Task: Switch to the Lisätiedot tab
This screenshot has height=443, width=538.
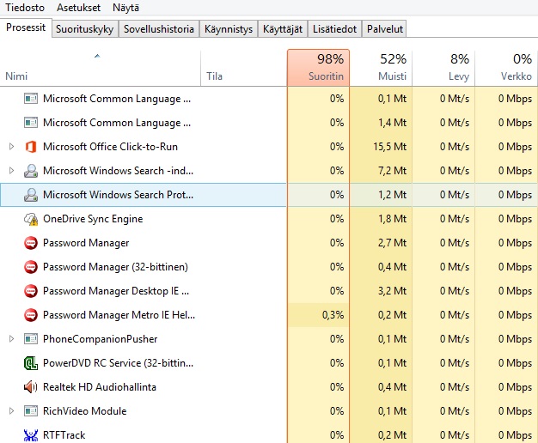Action: [x=335, y=29]
